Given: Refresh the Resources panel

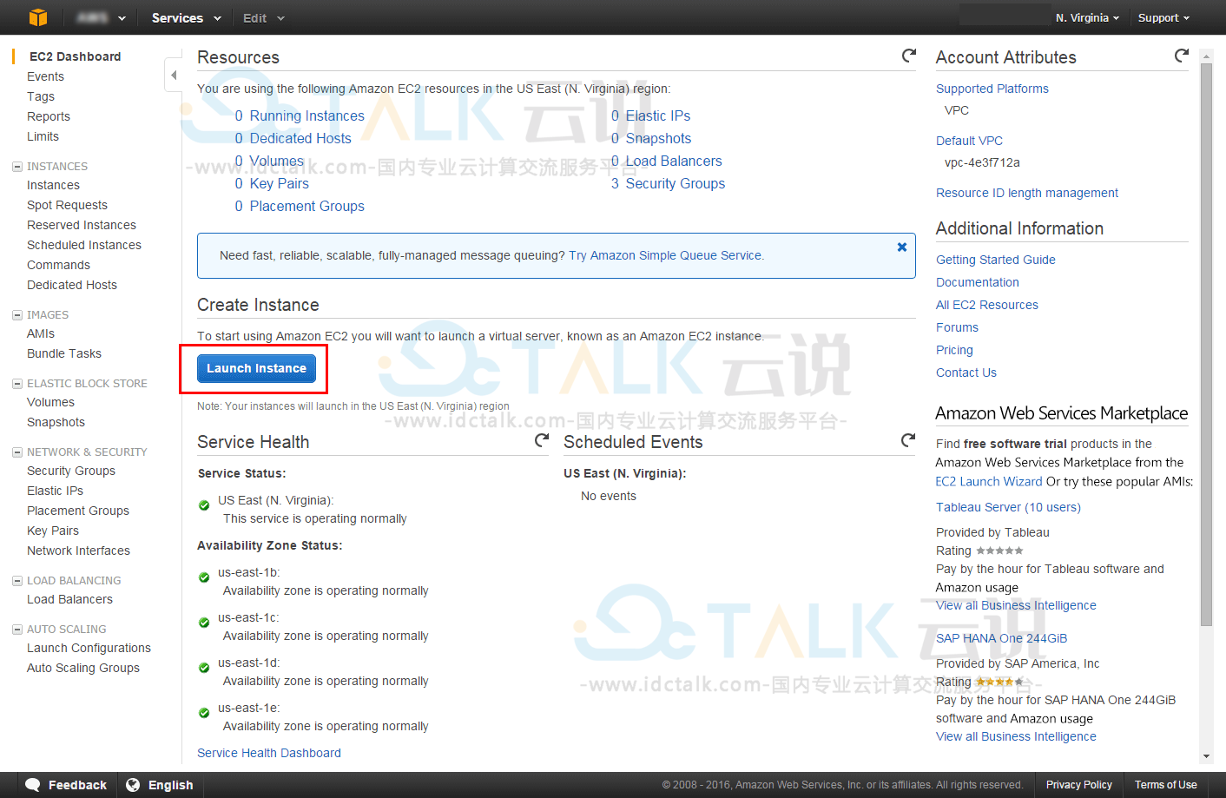Looking at the screenshot, I should pos(909,56).
